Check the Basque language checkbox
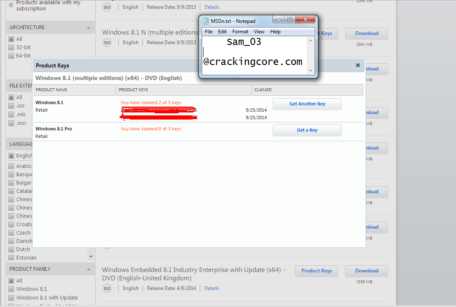 (x=11, y=174)
